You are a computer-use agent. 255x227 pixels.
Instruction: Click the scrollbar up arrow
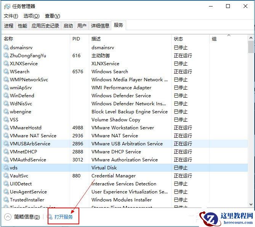(x=251, y=38)
